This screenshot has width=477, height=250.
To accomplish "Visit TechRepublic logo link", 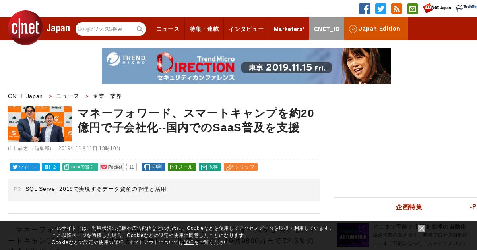I will pos(466,8).
